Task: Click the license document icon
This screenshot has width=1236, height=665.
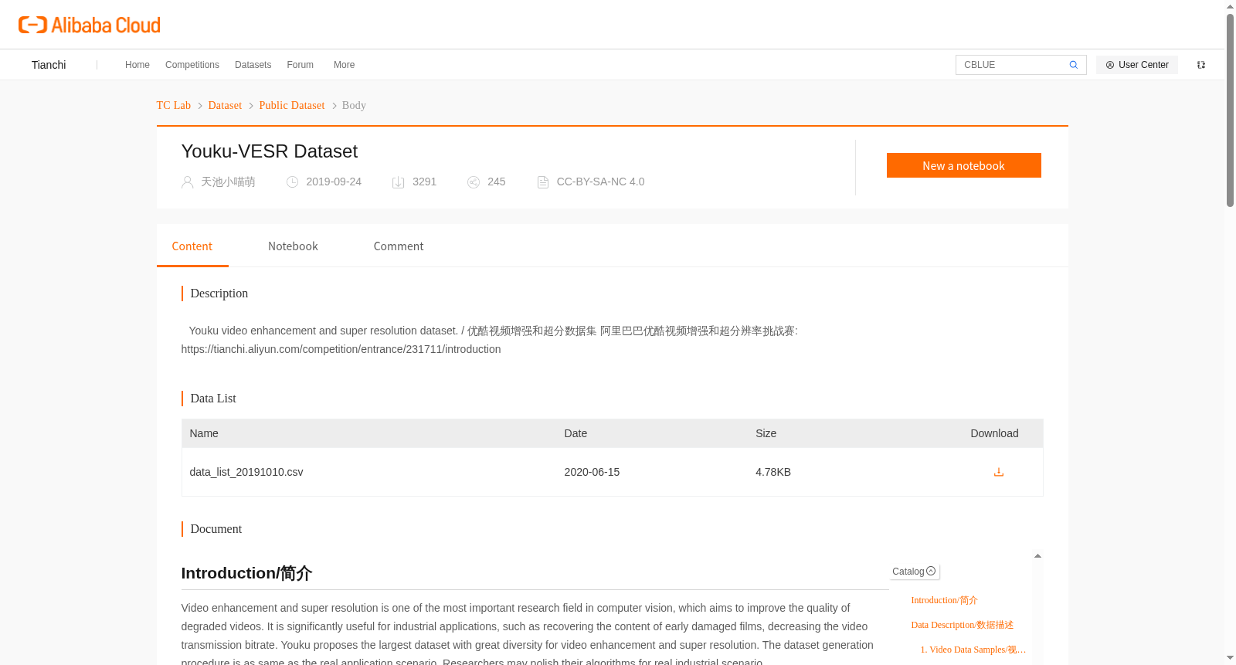Action: (x=543, y=182)
